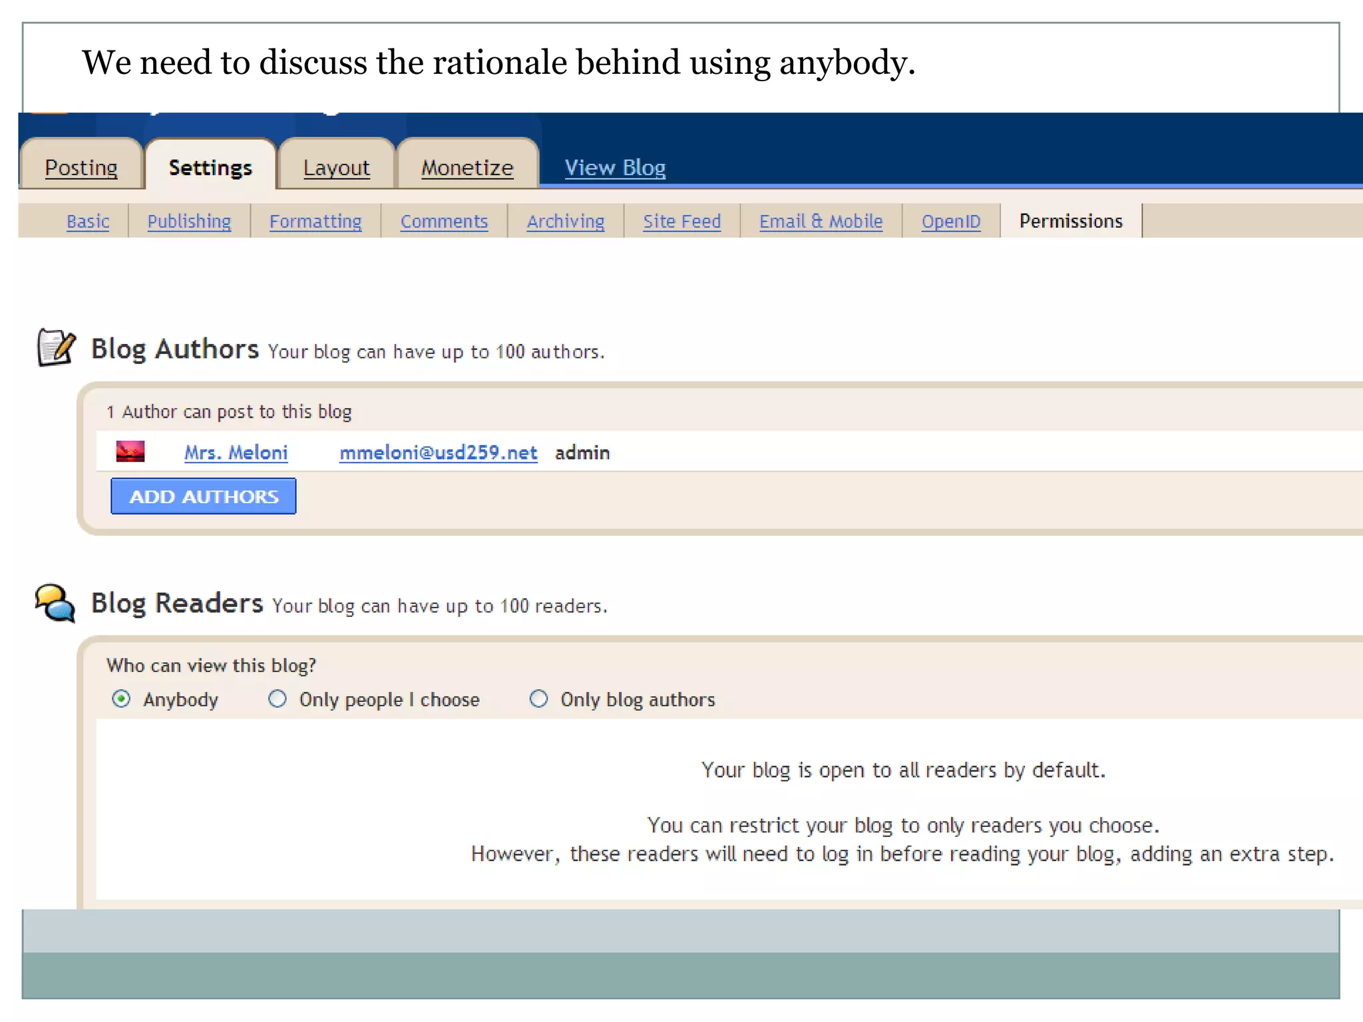Go to Basic settings sub-tab
Screen dimensions: 1363x1022
[88, 221]
